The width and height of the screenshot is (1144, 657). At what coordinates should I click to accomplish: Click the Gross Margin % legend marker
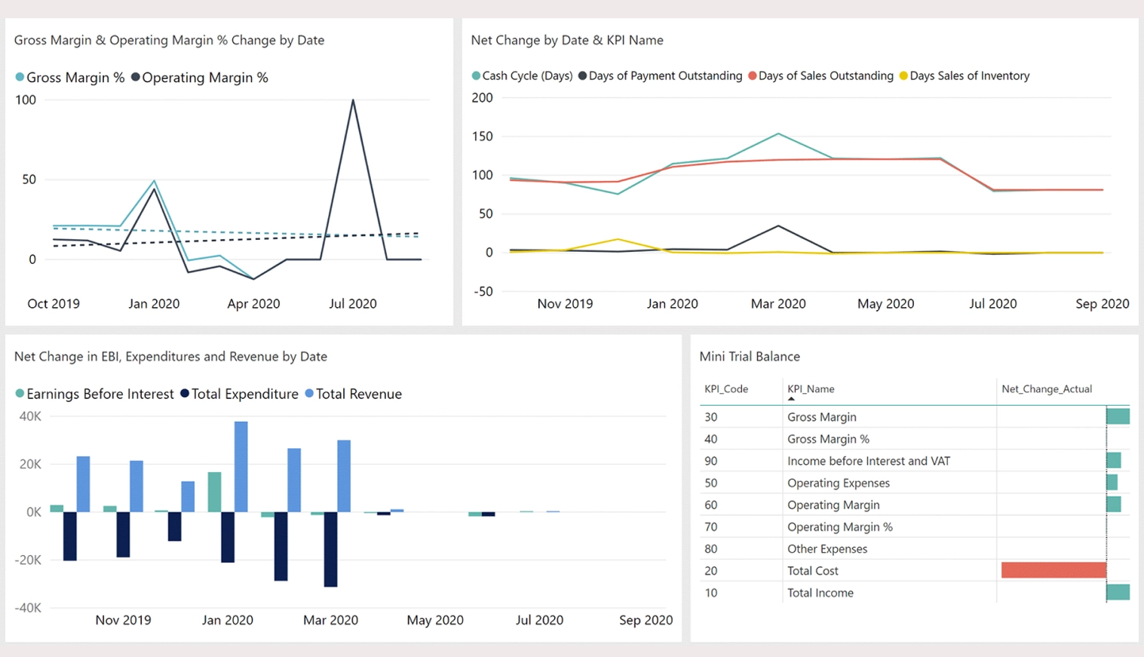20,78
